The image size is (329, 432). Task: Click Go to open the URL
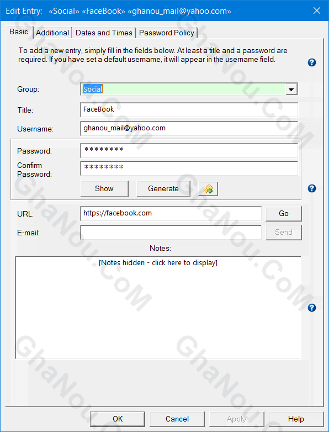pos(284,214)
